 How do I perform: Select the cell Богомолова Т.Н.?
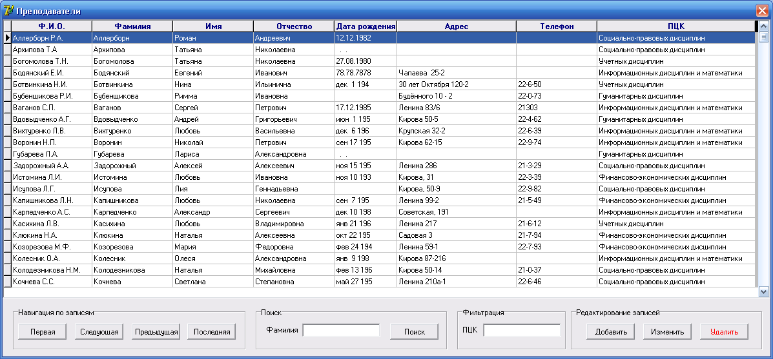coord(51,61)
